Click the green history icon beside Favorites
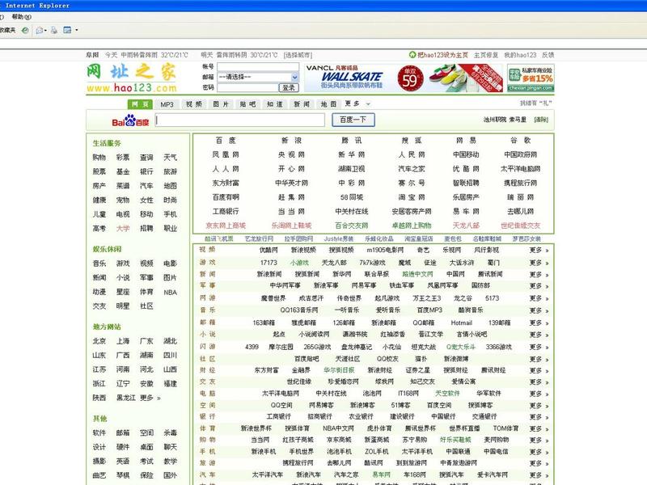647x485 pixels. click(25, 30)
